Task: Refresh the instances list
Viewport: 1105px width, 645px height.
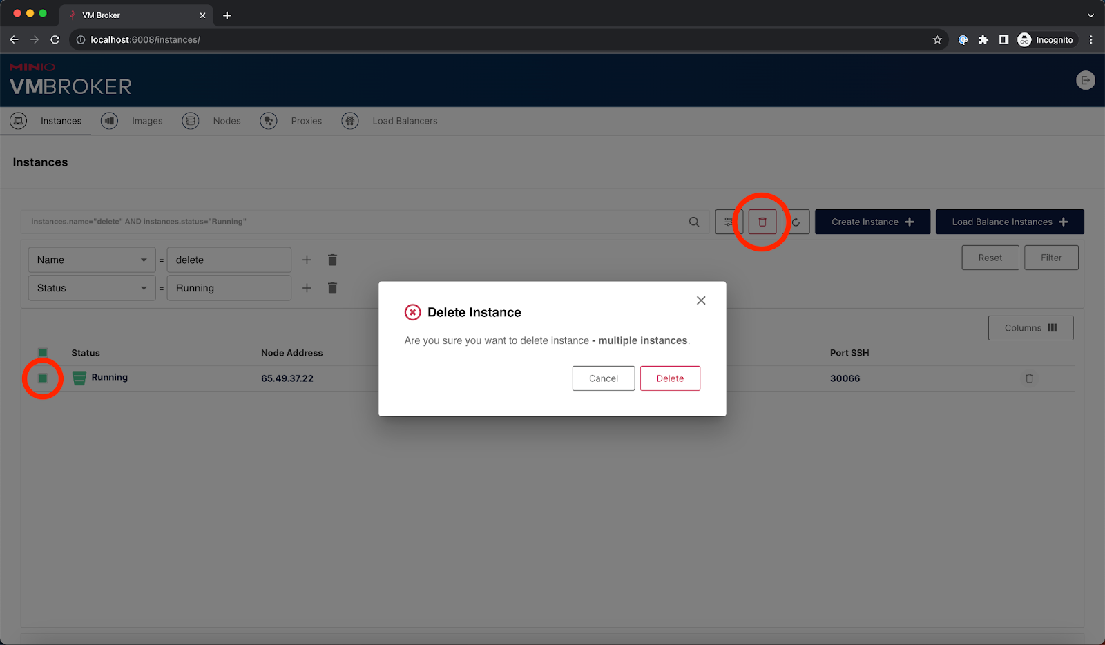Action: tap(796, 222)
